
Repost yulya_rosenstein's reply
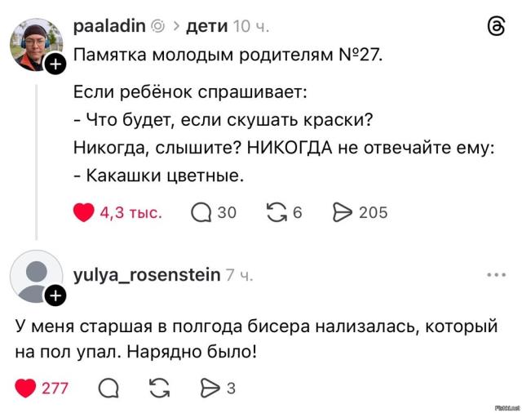point(160,387)
